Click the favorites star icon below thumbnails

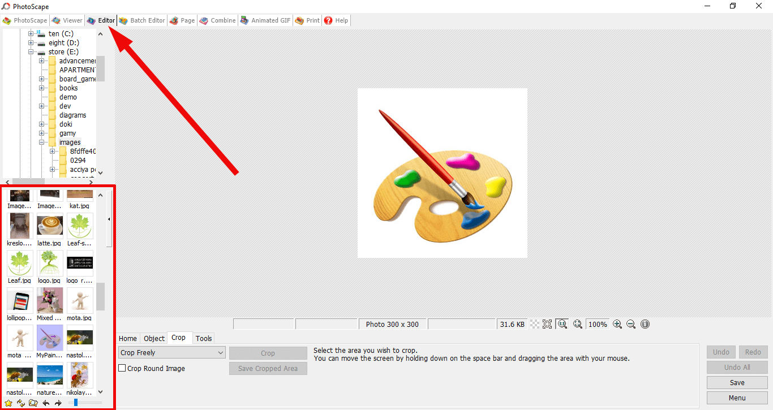[8, 403]
